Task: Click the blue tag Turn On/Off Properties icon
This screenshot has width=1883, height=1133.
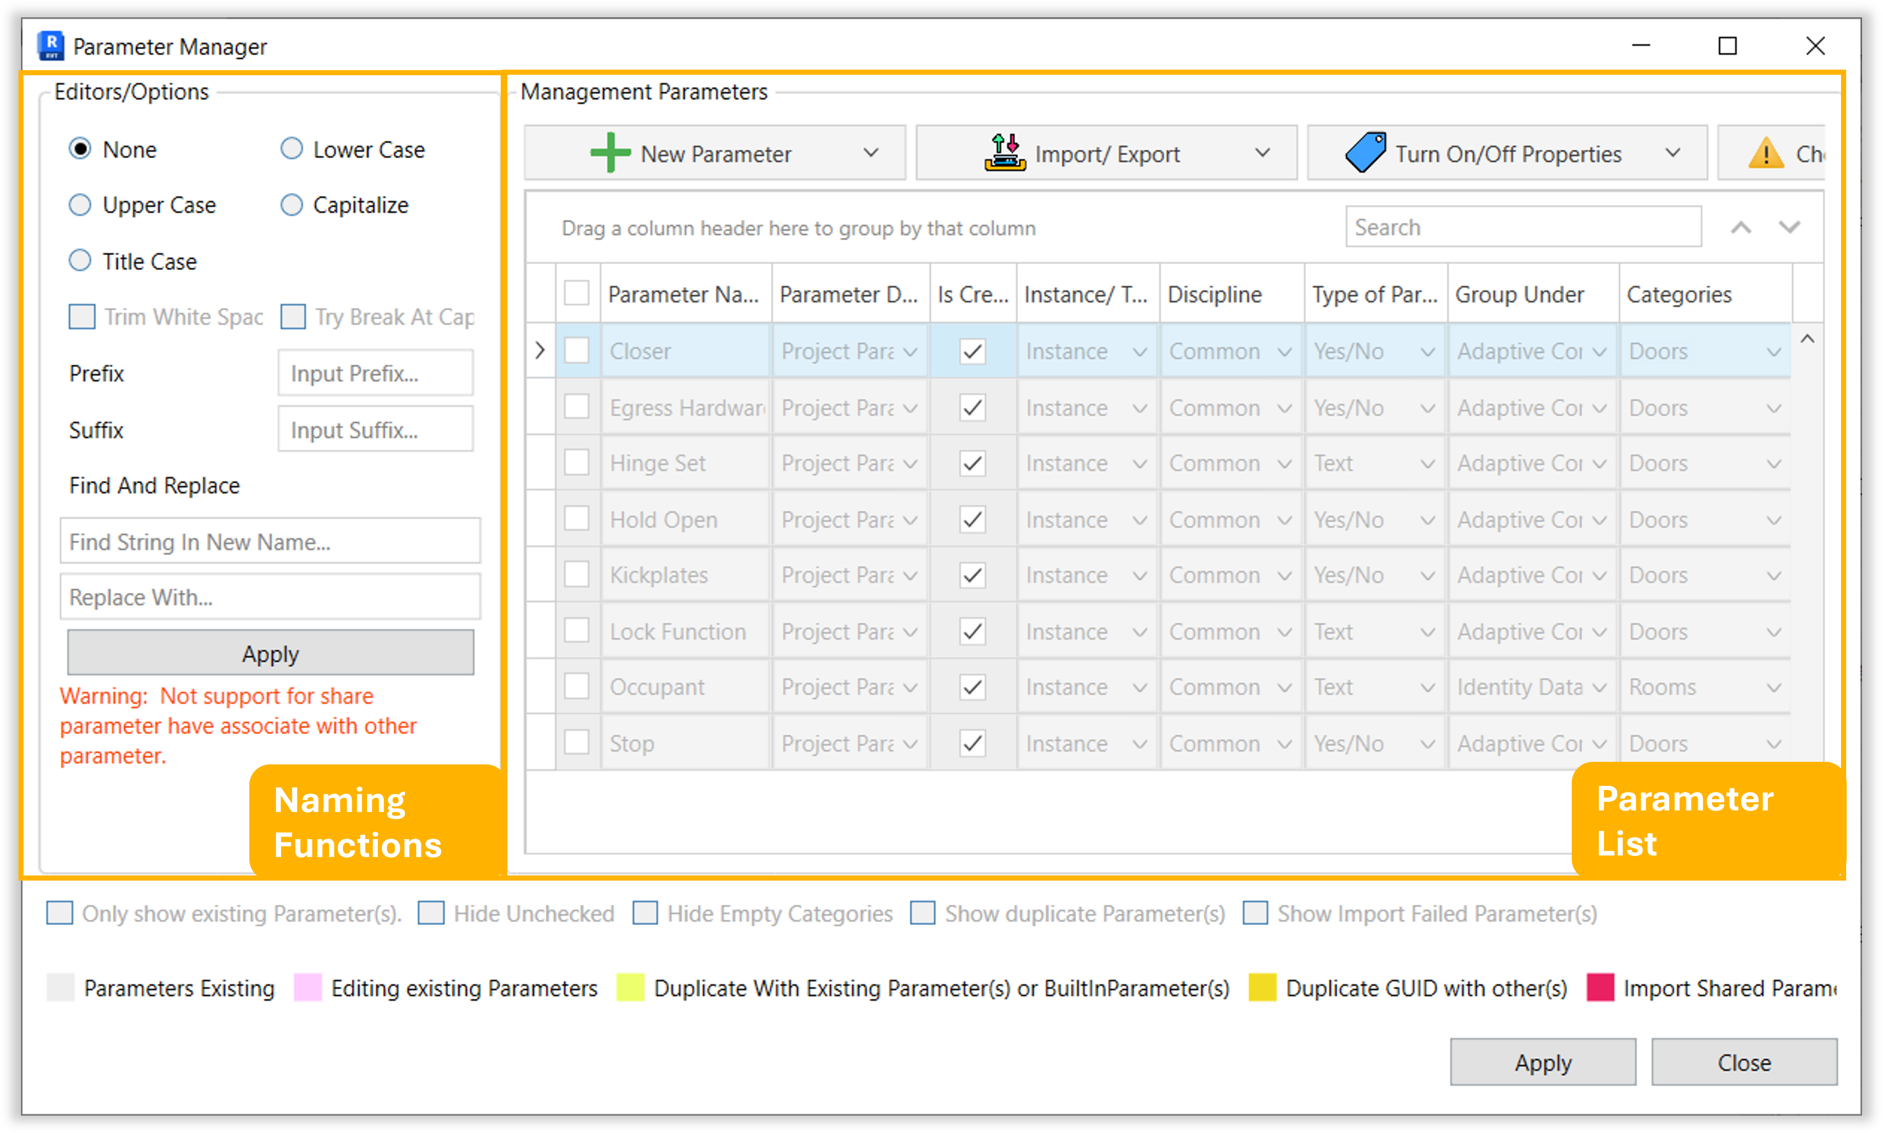Action: coord(1365,153)
